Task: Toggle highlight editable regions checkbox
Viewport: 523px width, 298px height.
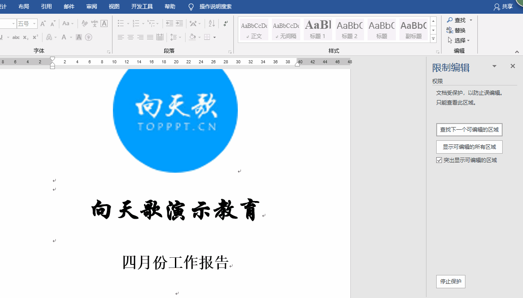Action: [439, 160]
